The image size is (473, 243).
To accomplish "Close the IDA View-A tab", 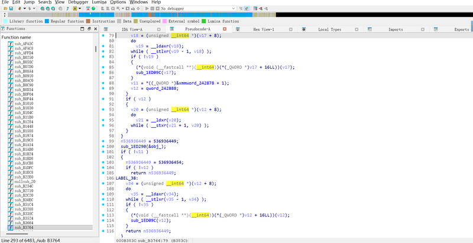I will tap(158, 29).
